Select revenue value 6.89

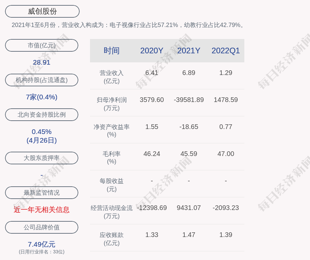point(189,73)
